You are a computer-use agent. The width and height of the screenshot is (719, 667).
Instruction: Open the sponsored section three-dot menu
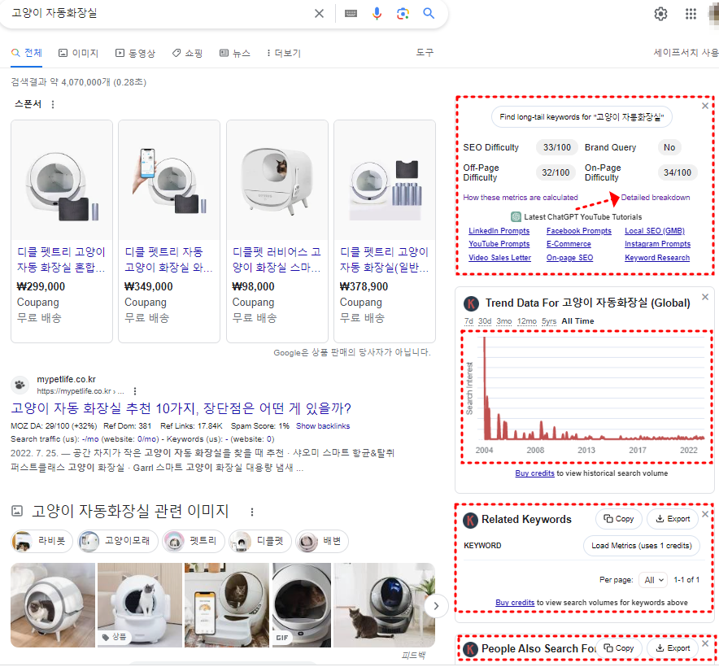[53, 105]
